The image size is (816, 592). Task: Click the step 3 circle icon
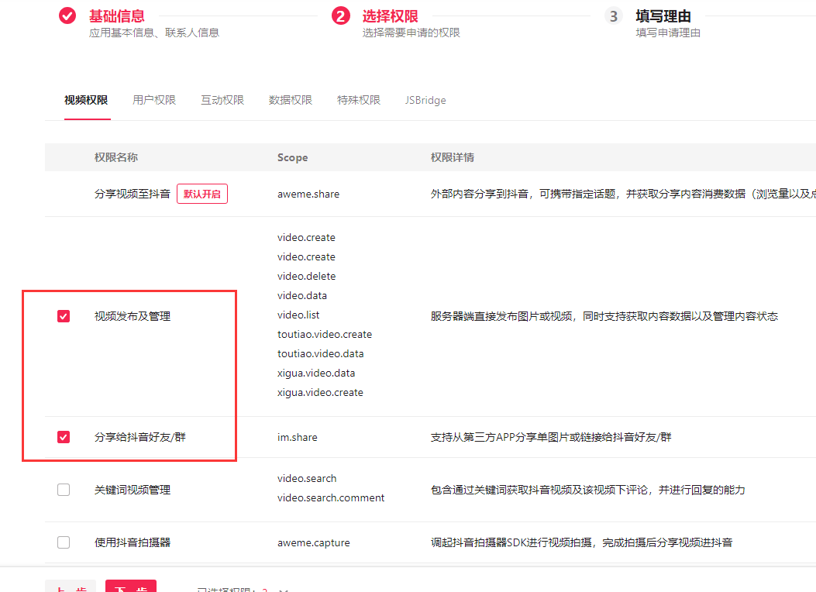coord(614,16)
